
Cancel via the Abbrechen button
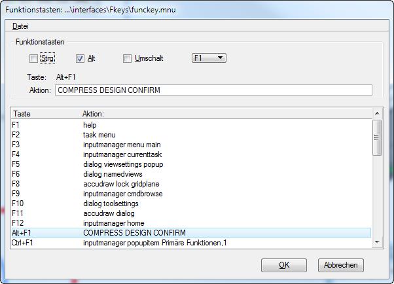341,265
